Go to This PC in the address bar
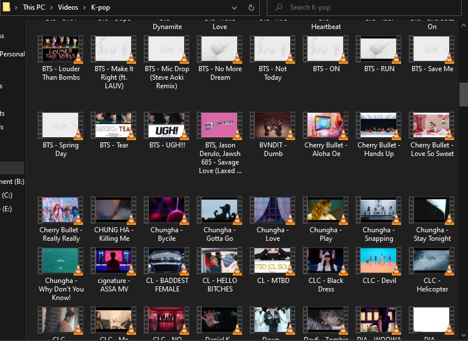Screen dimensions: 468x341 click(x=34, y=7)
